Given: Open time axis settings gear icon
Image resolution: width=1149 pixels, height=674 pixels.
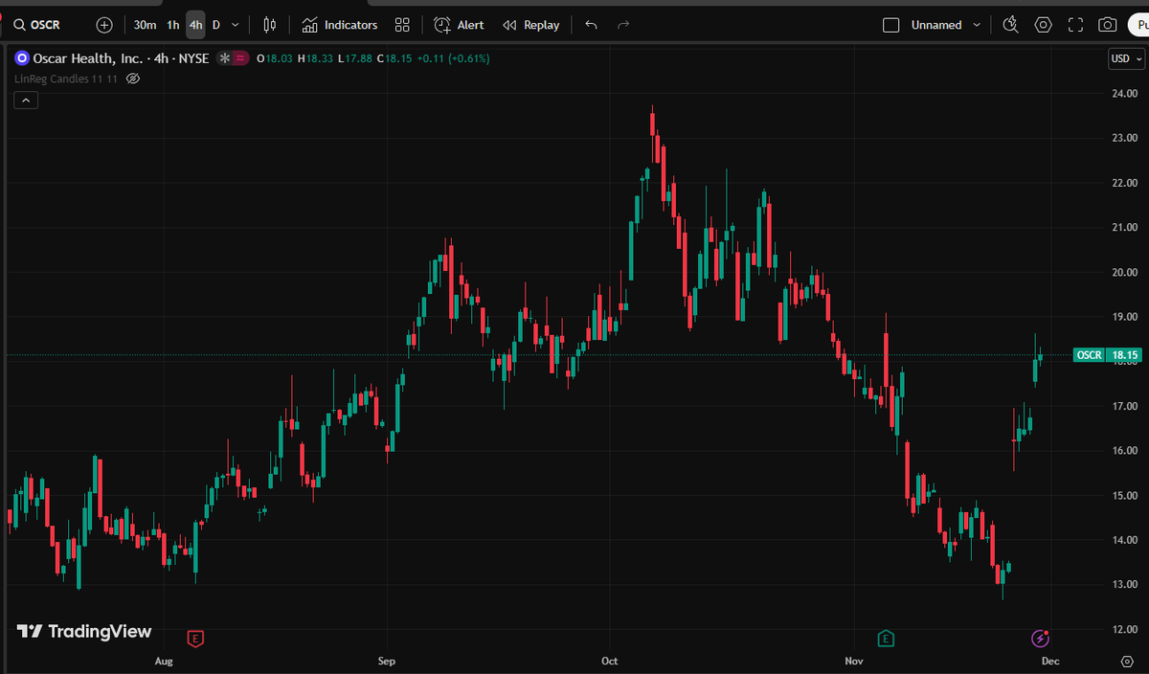Looking at the screenshot, I should coord(1126,662).
